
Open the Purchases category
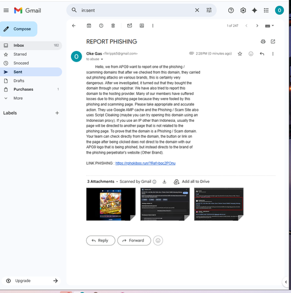[31, 89]
